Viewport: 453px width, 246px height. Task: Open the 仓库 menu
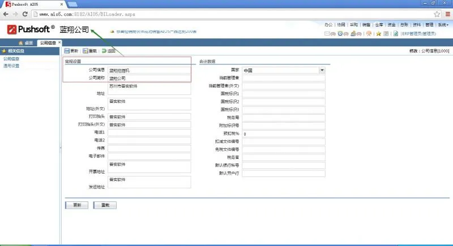pos(379,25)
